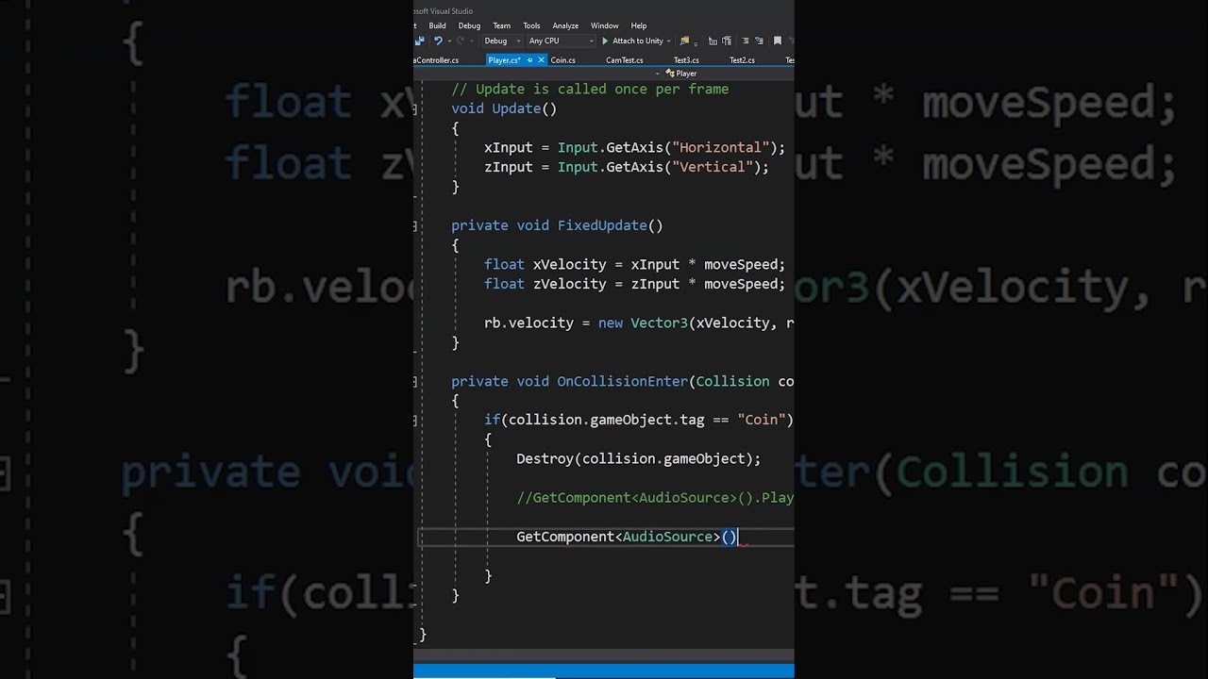The height and width of the screenshot is (679, 1208).
Task: Click the FixedUpdate method name
Action: (602, 225)
